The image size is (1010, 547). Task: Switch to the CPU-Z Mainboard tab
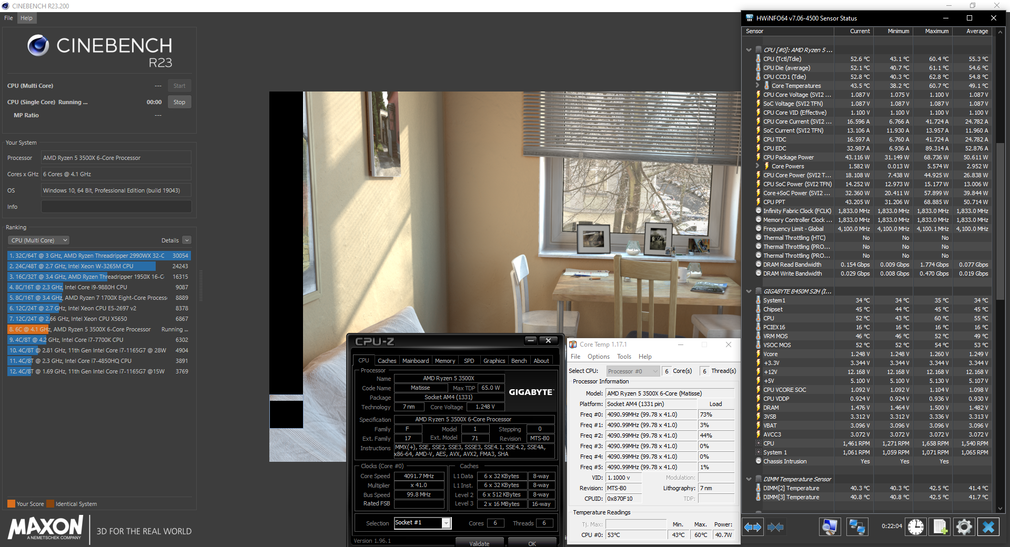point(416,361)
